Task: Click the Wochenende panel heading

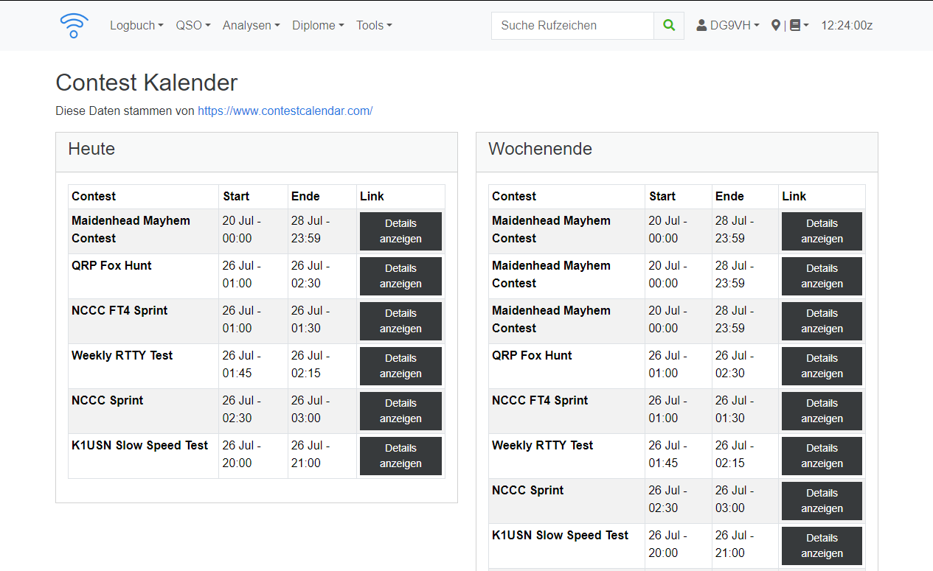Action: pos(540,149)
